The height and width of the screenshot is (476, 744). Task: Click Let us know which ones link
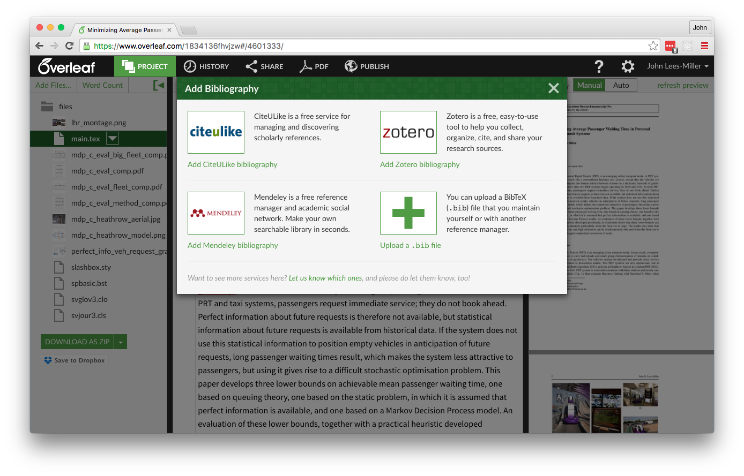tap(325, 278)
